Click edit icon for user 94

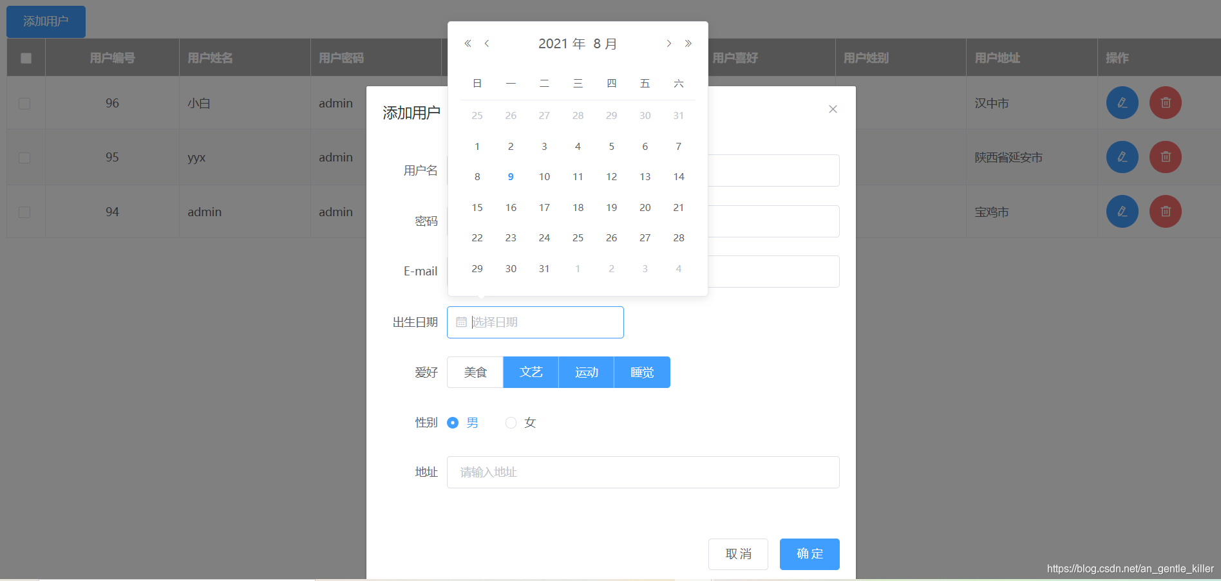coord(1122,211)
